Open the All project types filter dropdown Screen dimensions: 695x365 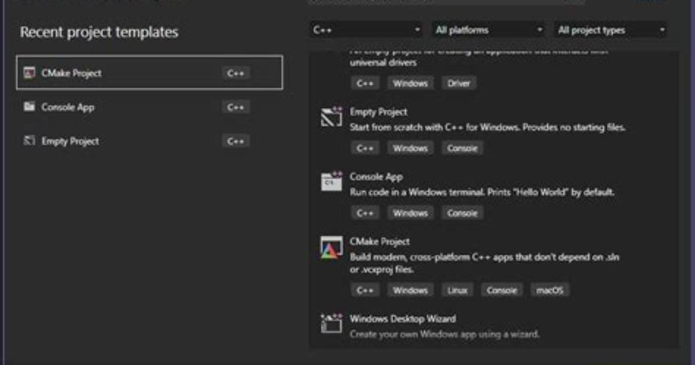[611, 30]
